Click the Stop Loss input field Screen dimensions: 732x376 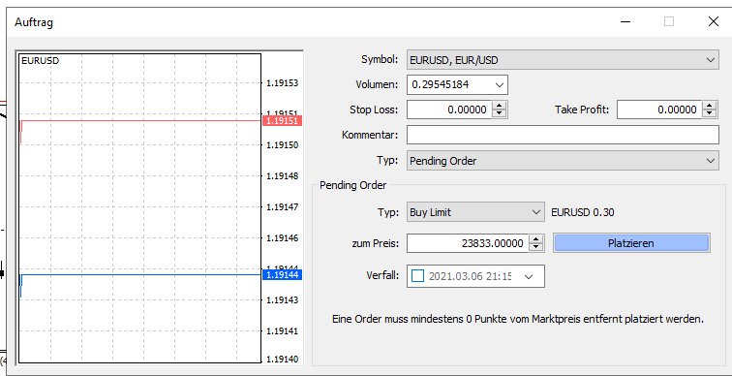[449, 110]
